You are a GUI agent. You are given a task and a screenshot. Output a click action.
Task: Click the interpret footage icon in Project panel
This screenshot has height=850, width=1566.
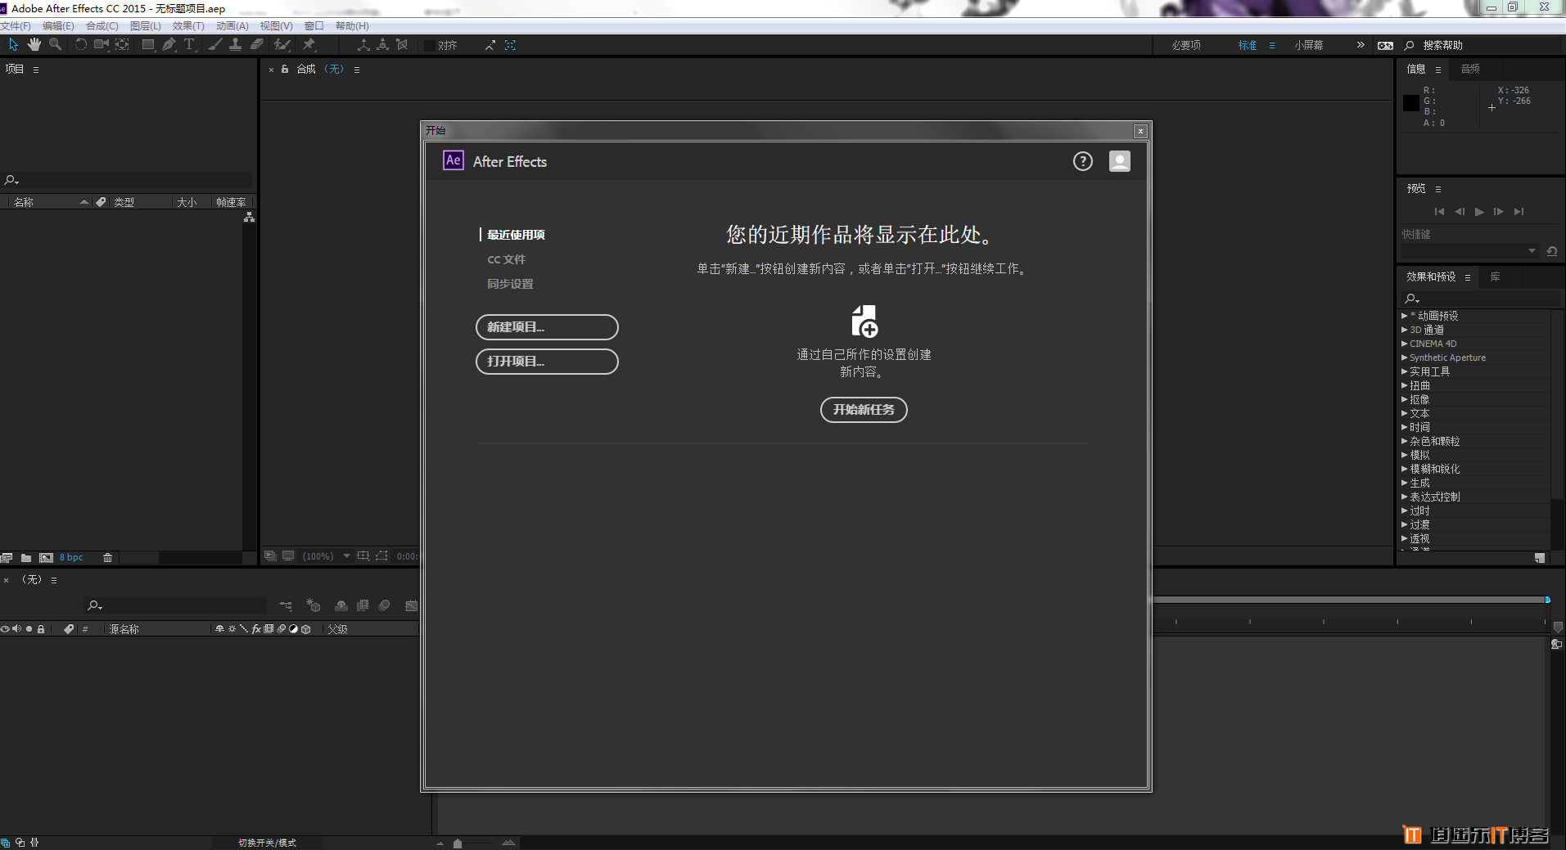coord(7,558)
